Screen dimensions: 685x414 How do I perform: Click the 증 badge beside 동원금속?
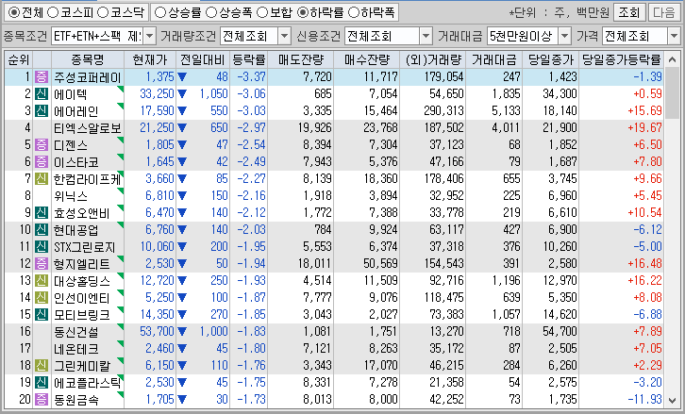click(x=42, y=399)
